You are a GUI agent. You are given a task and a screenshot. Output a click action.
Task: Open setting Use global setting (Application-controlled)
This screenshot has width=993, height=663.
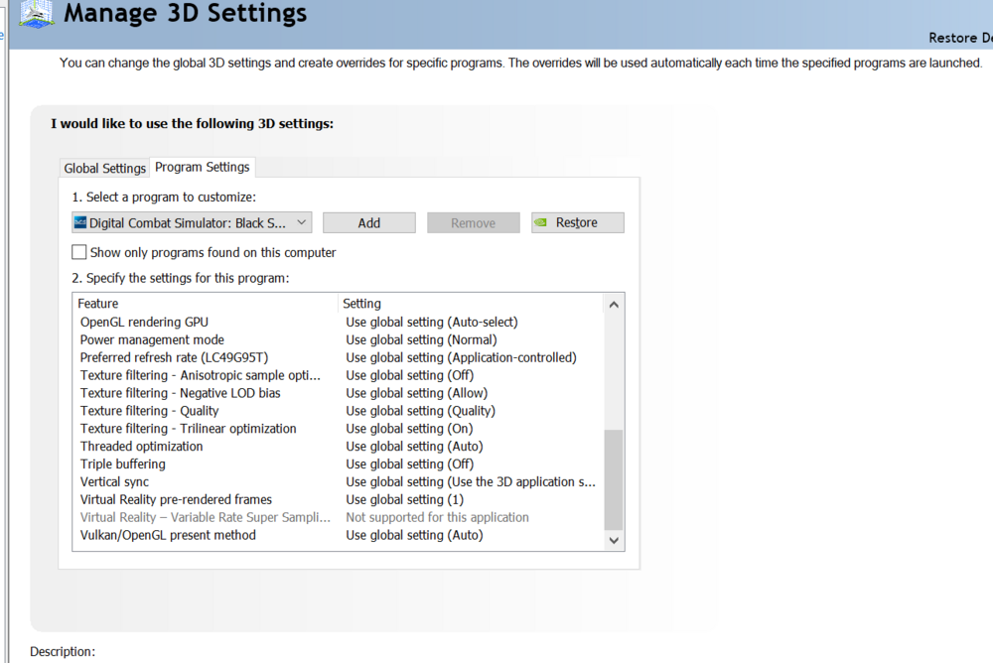tap(461, 357)
